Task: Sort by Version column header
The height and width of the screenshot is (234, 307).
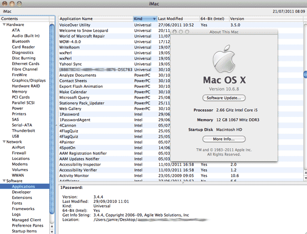Action: 266,19
